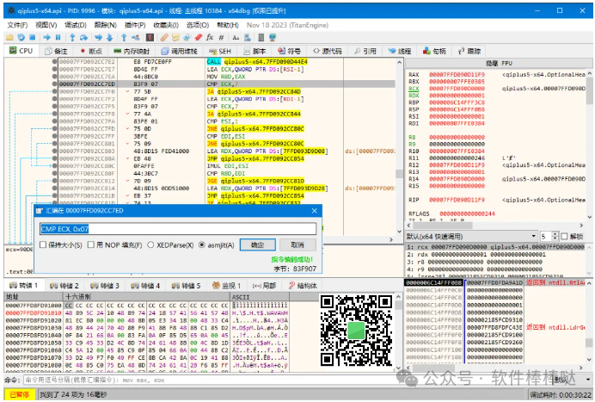The height and width of the screenshot is (402, 595).
Task: Step over with the curved arrow icon
Action: 84,38
